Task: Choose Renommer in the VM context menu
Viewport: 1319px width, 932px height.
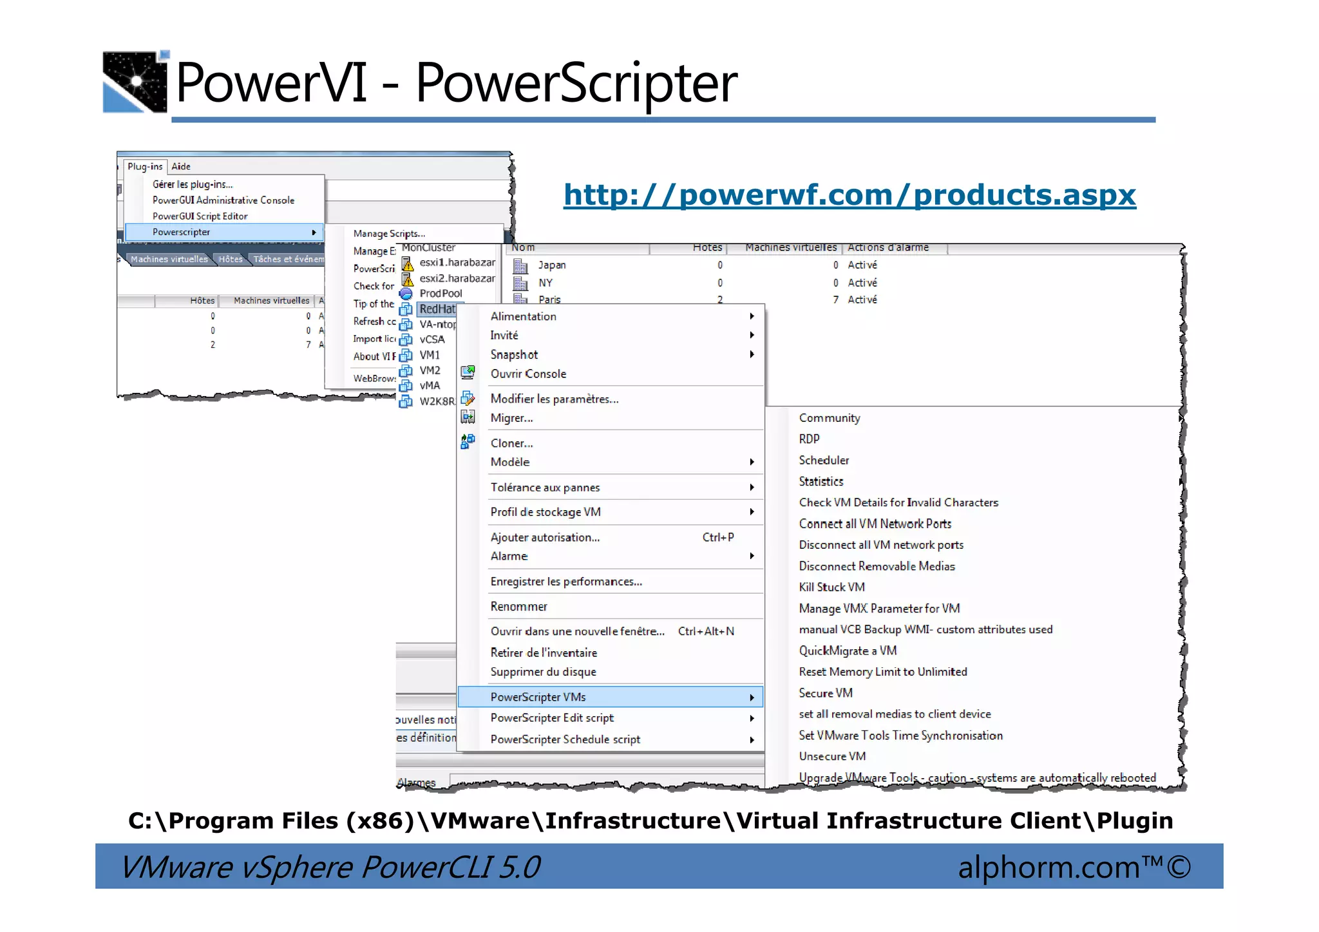Action: (518, 606)
